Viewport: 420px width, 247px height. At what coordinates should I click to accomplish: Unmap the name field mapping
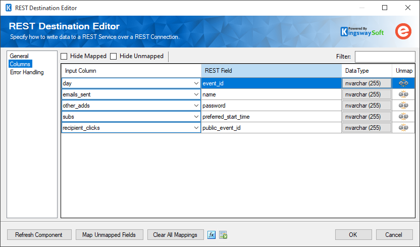pyautogui.click(x=403, y=94)
